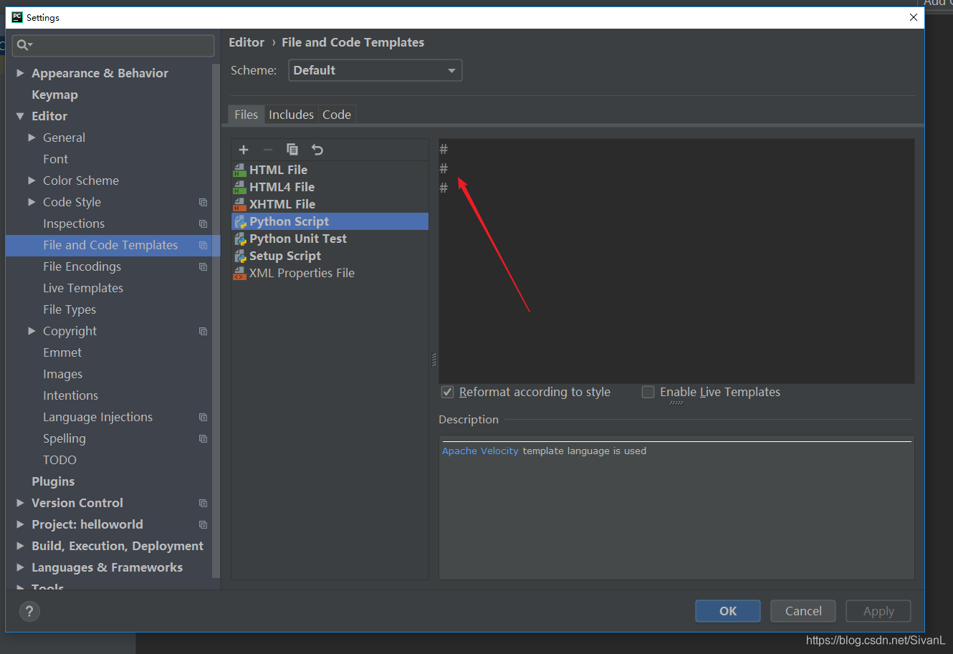The image size is (953, 654).
Task: Reset template to default with undo icon
Action: coord(317,150)
